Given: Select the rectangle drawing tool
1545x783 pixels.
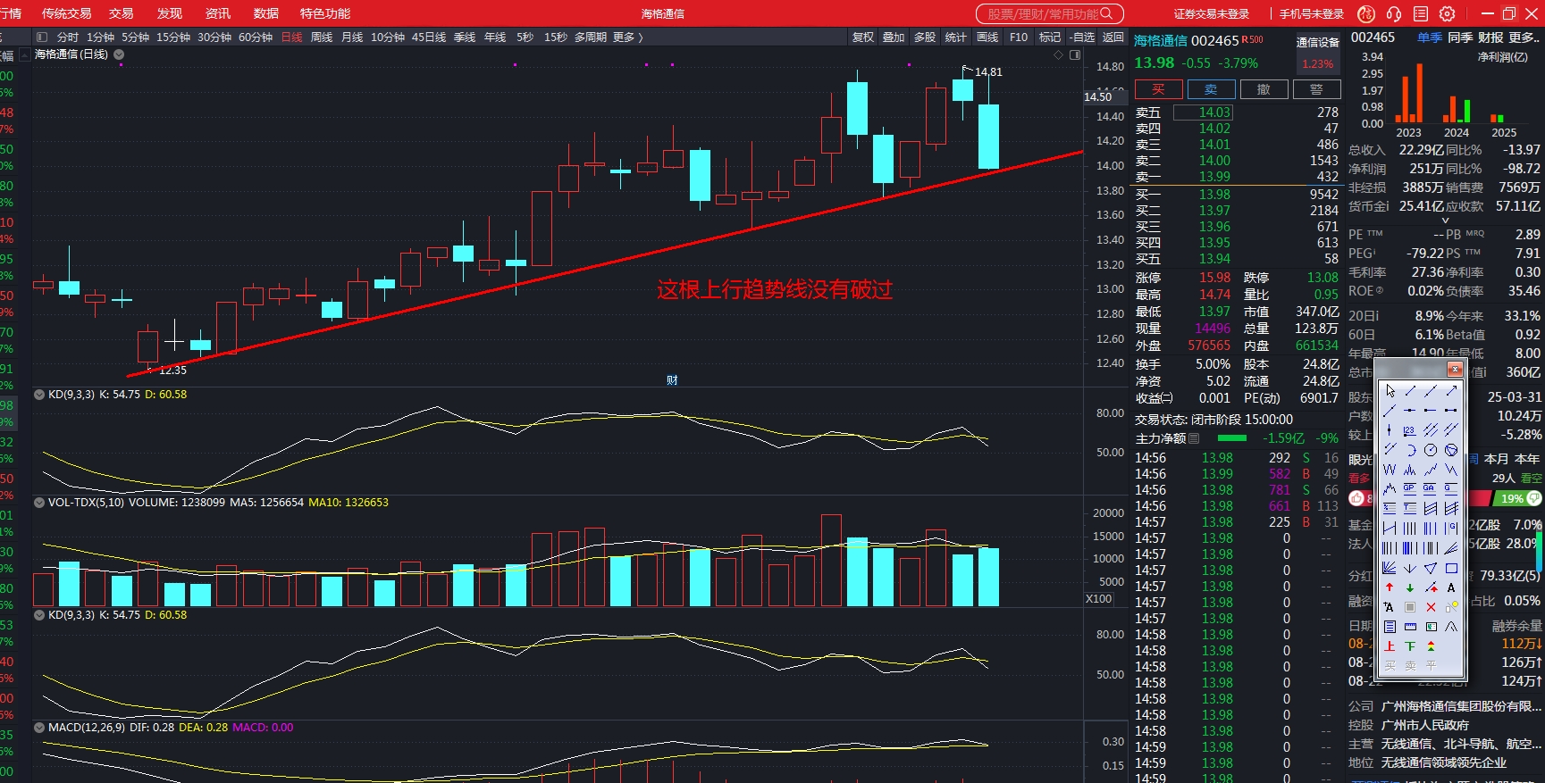Looking at the screenshot, I should (1451, 568).
